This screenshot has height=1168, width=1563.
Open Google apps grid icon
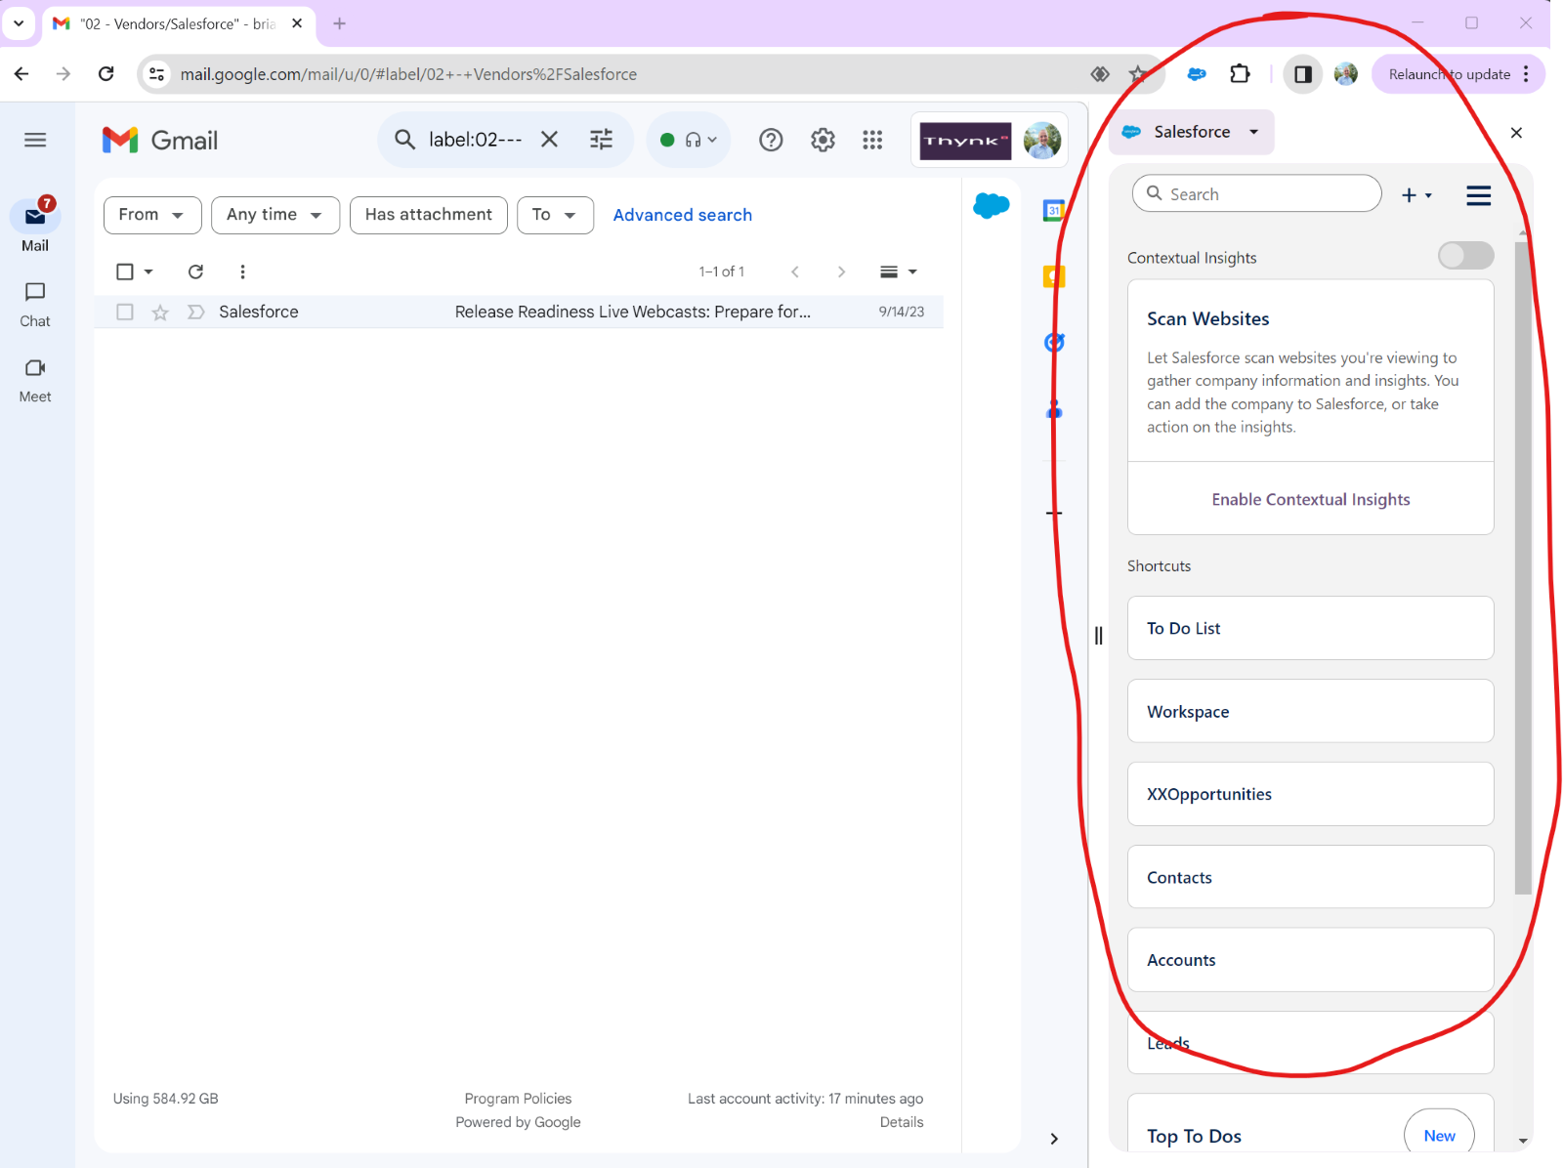[x=872, y=141]
